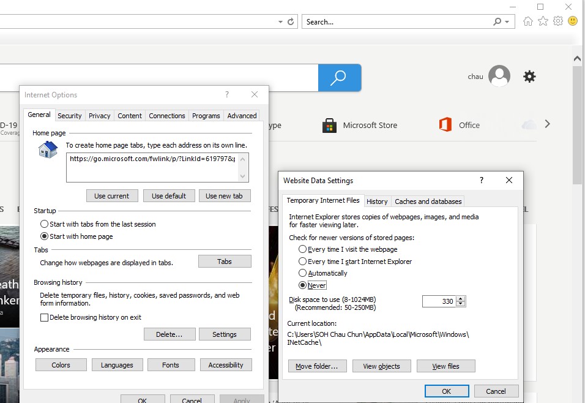585x403 pixels.
Task: Cancel the Website Data Settings dialog
Action: 496,391
